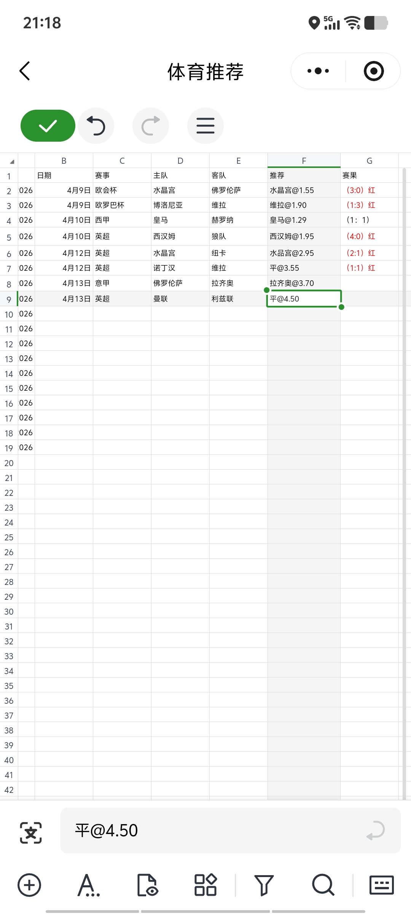Open the grid widgets tool icon

205,885
